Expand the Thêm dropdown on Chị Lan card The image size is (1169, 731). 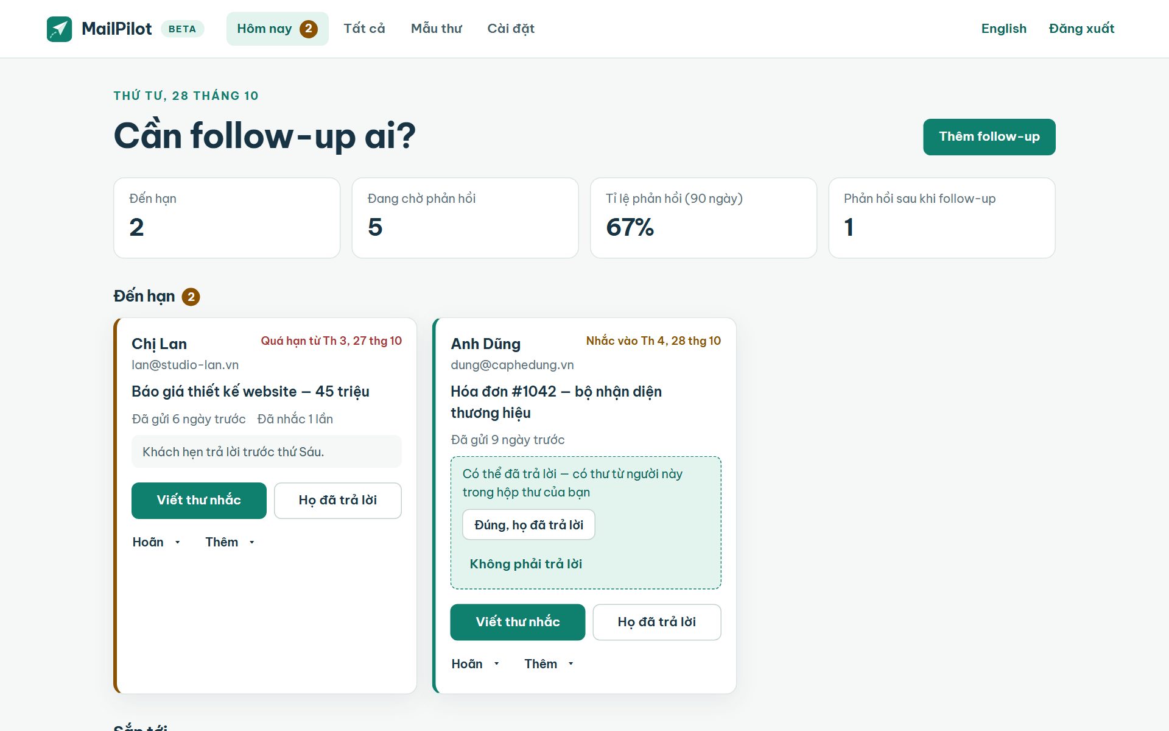230,542
